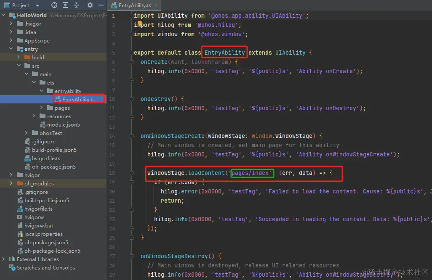Click the oh_modules folder icon
Viewport: 432px width, 280px height.
[x=19, y=183]
